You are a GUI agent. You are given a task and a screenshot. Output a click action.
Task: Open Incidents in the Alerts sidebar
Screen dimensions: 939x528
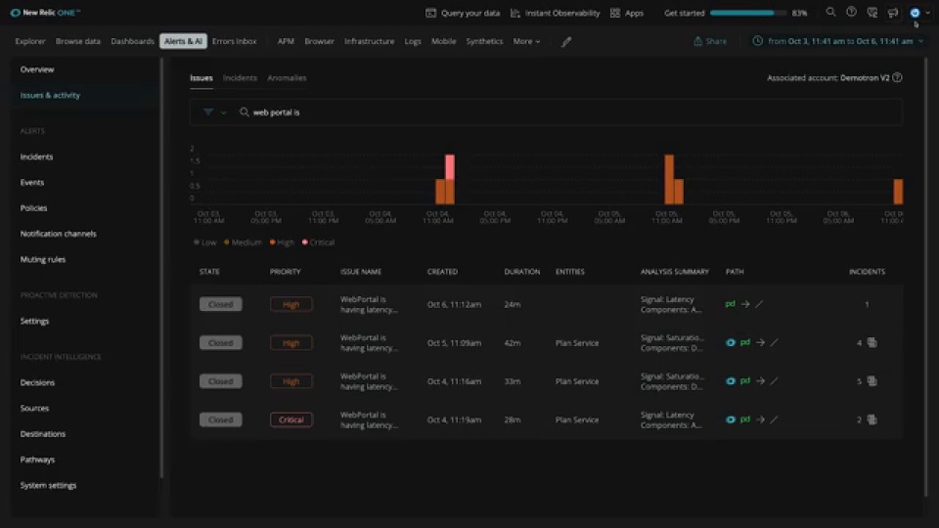(x=36, y=156)
